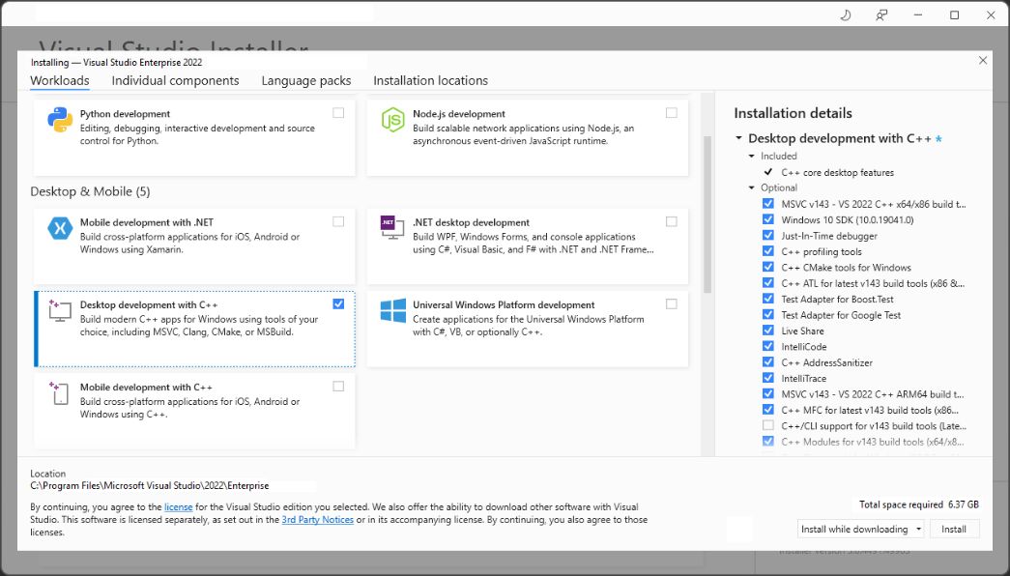Click the Install button
The image size is (1010, 576).
[x=954, y=529]
